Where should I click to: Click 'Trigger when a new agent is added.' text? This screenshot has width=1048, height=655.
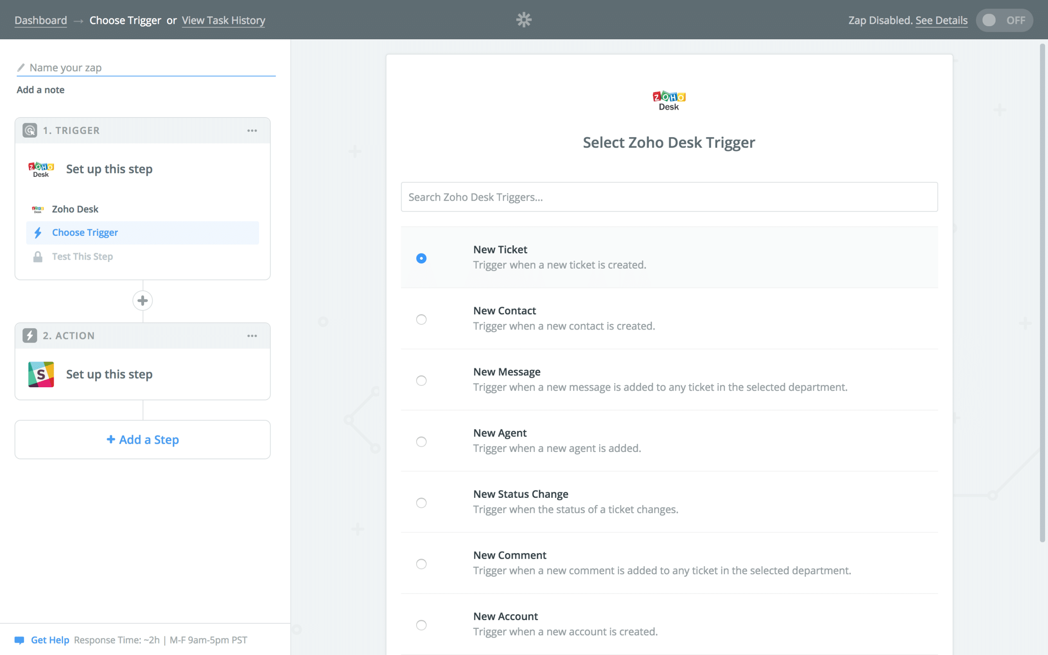coord(557,448)
